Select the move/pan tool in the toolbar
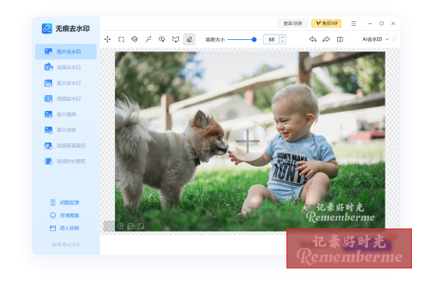This screenshot has width=427, height=282. (107, 39)
